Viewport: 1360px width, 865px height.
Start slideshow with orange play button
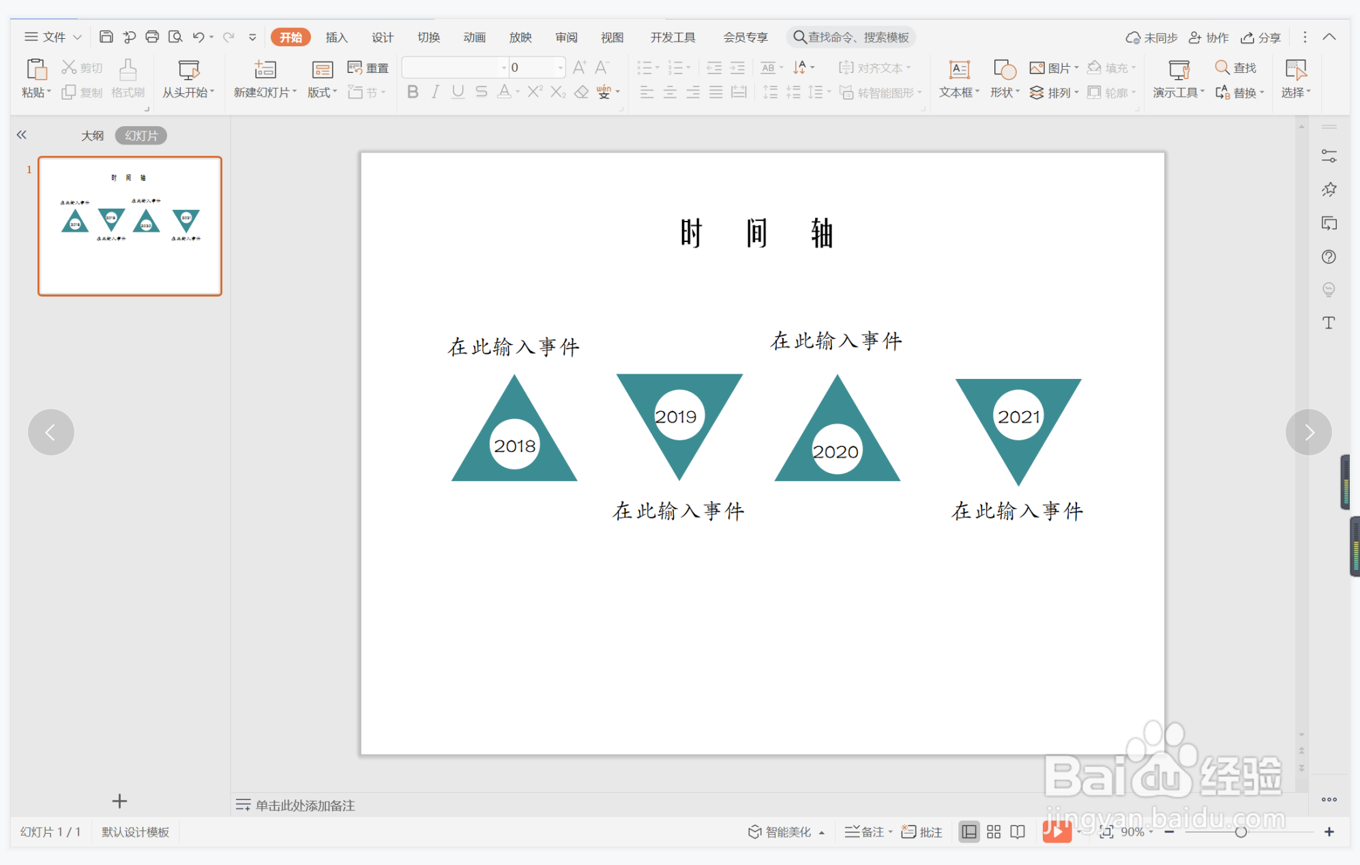coord(1056,832)
